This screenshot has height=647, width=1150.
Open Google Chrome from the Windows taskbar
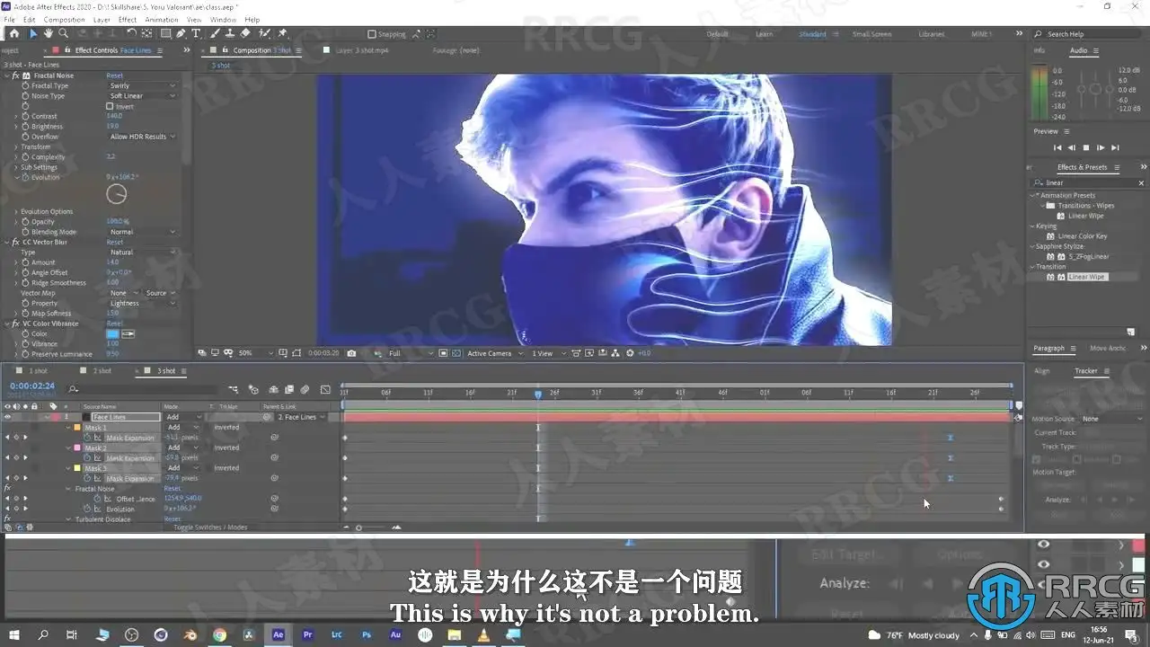(219, 634)
